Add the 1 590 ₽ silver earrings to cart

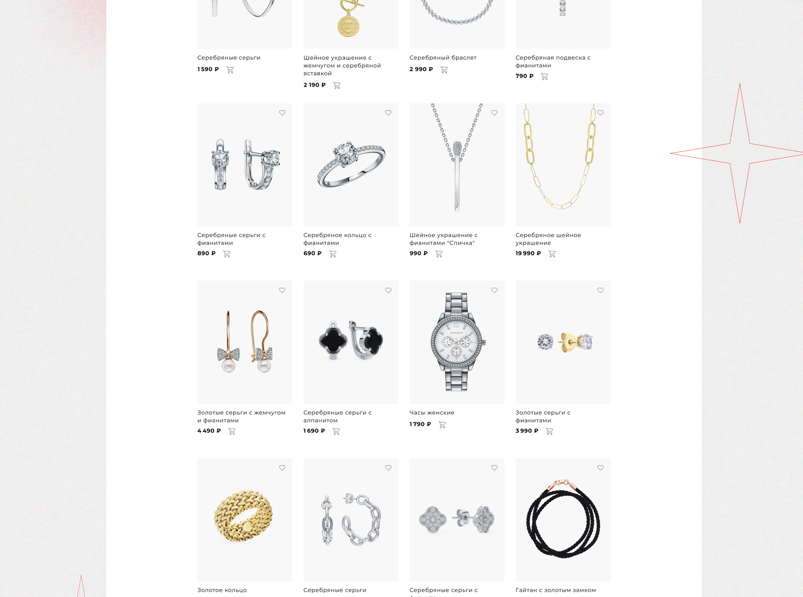(x=230, y=70)
